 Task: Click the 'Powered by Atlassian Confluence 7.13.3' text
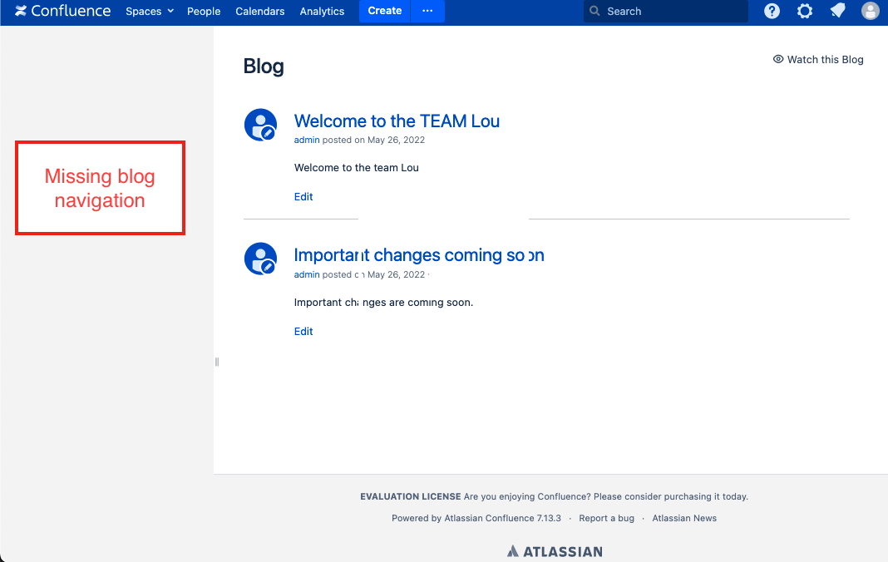476,519
